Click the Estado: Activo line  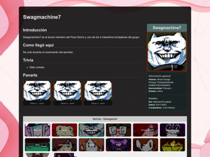[156, 91]
